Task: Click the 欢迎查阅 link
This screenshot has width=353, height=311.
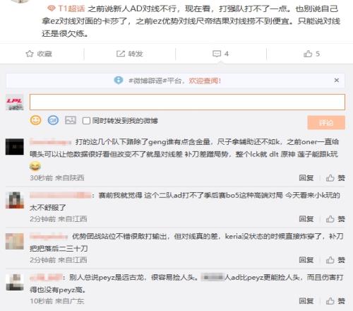Action: click(x=205, y=81)
